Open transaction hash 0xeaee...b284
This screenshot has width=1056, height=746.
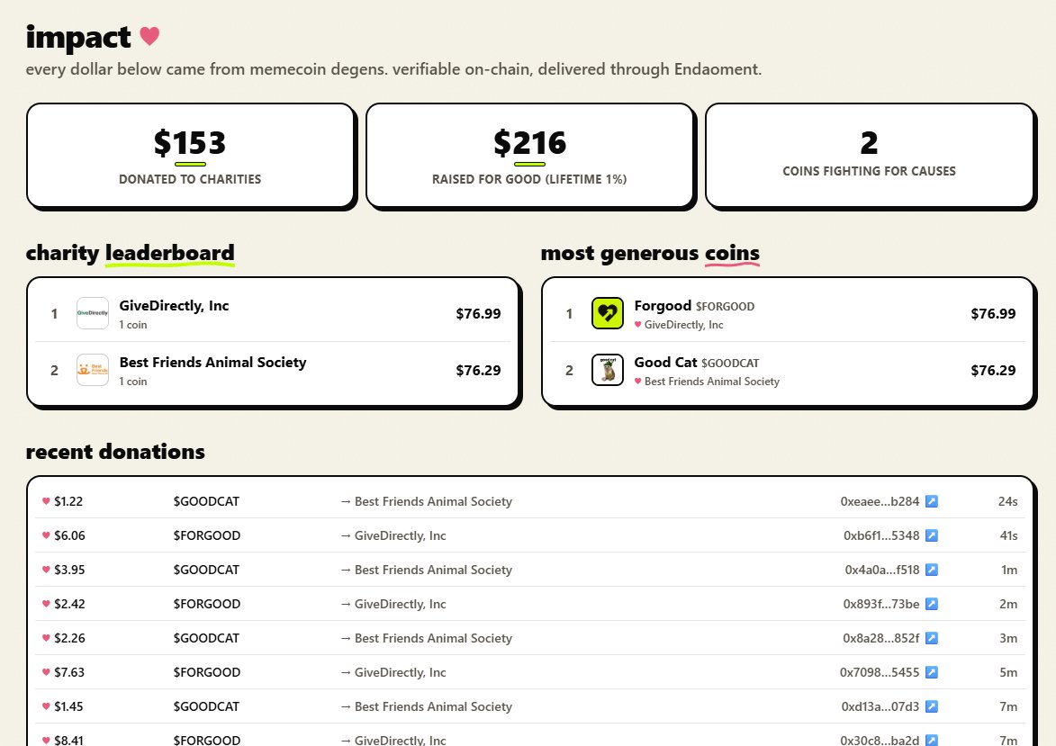[880, 501]
